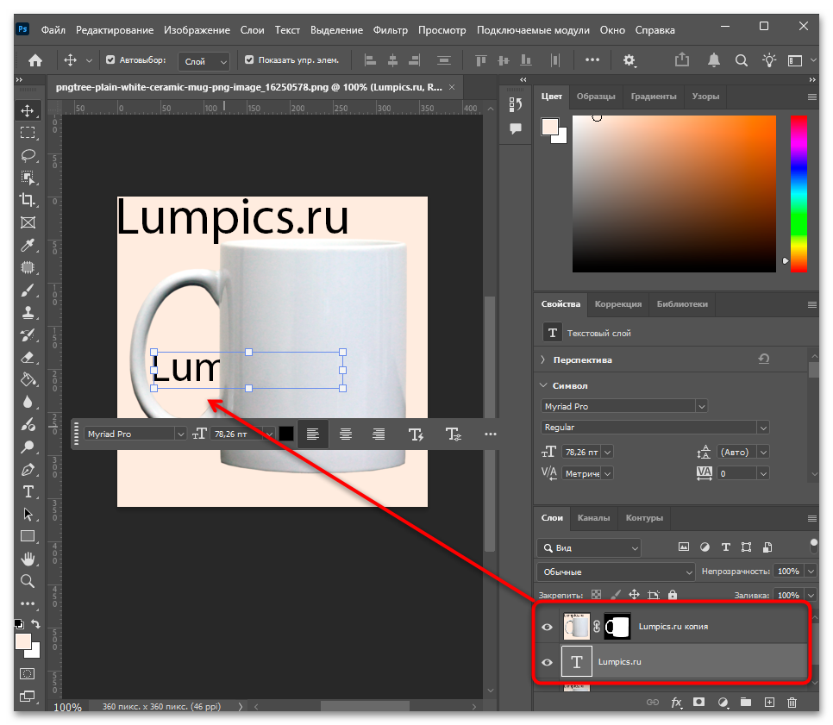Create a new layer with plus icon
833x725 pixels.
pos(768,703)
